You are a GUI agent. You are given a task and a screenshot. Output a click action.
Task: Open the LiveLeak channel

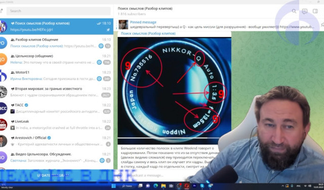click(57, 125)
